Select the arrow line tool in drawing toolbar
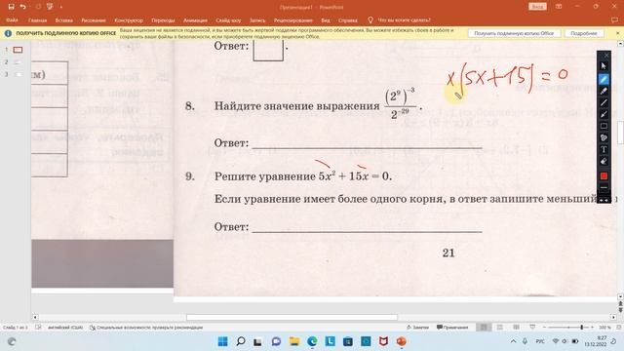This screenshot has width=624, height=351. pyautogui.click(x=604, y=115)
